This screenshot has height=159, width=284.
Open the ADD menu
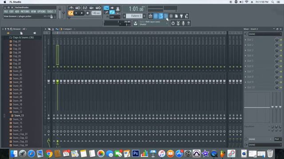pyautogui.click(x=17, y=11)
